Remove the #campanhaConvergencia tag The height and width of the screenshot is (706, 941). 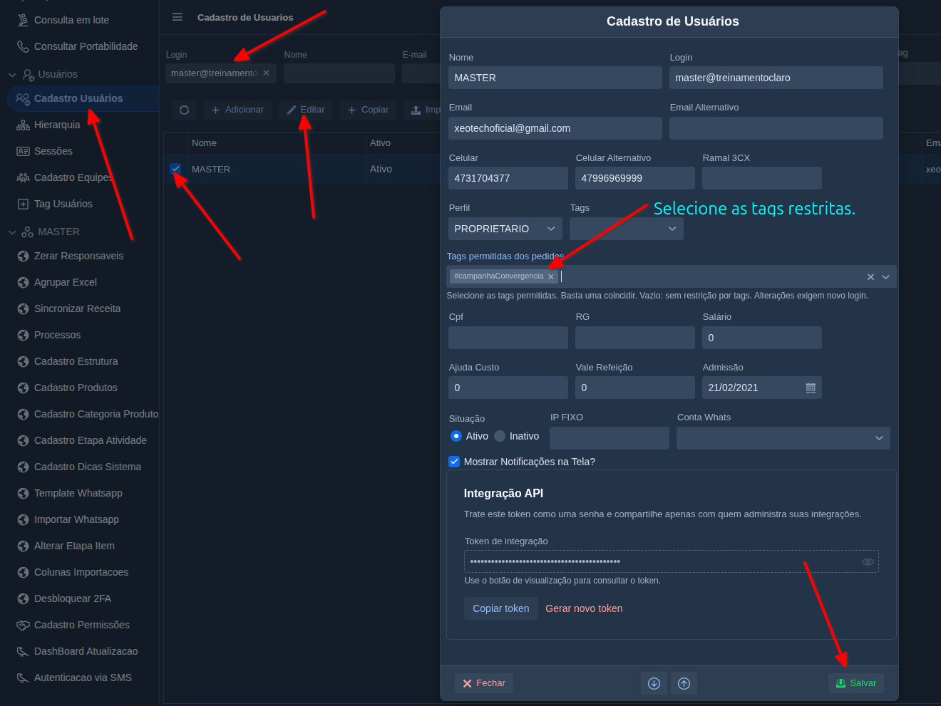tap(551, 276)
